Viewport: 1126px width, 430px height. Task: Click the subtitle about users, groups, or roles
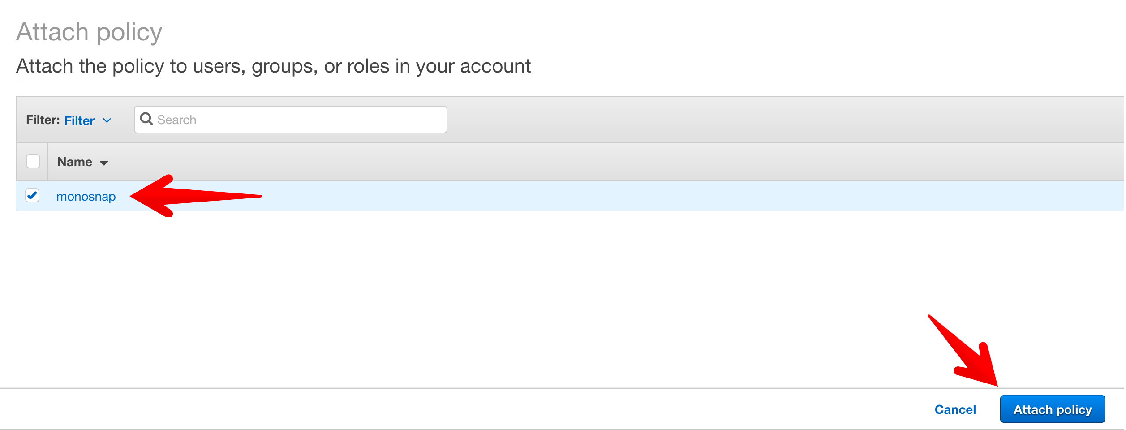tap(273, 66)
